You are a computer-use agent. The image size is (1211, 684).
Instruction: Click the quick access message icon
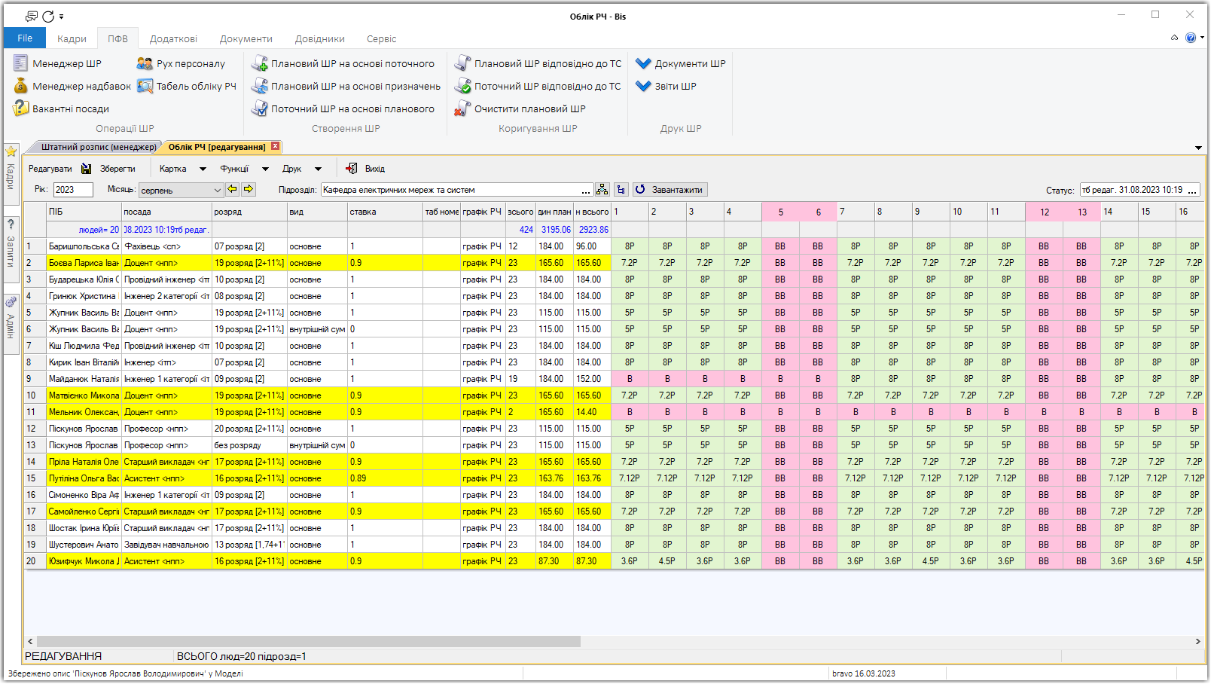tap(32, 16)
